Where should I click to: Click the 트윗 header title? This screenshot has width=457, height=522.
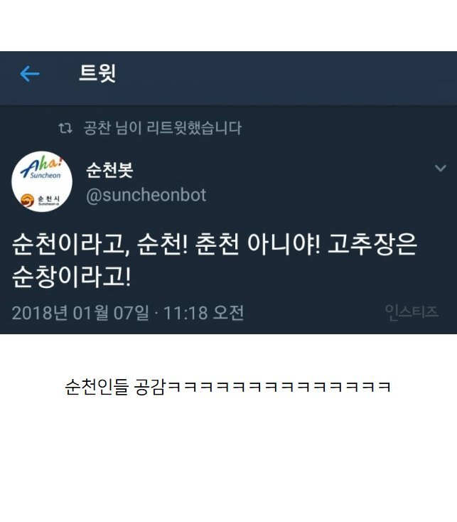[97, 73]
